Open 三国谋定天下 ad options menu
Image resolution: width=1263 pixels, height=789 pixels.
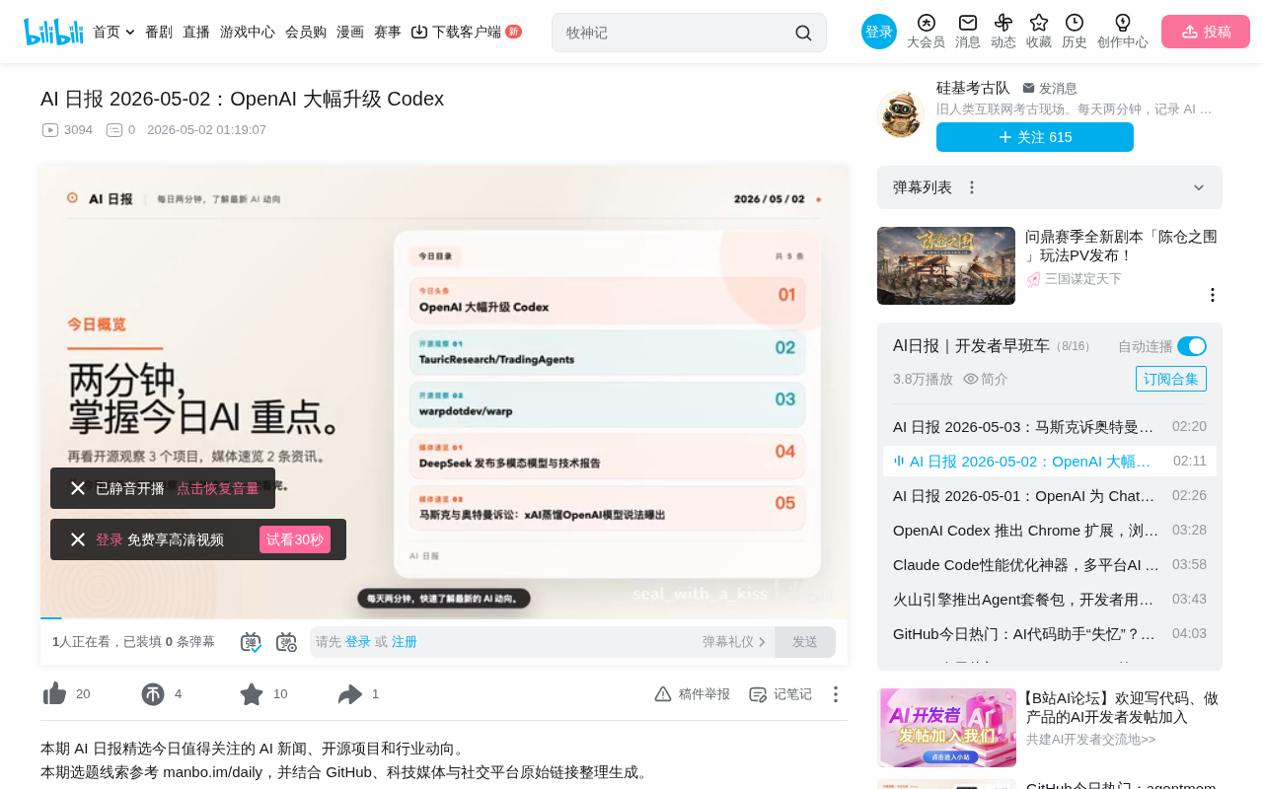(x=1213, y=295)
